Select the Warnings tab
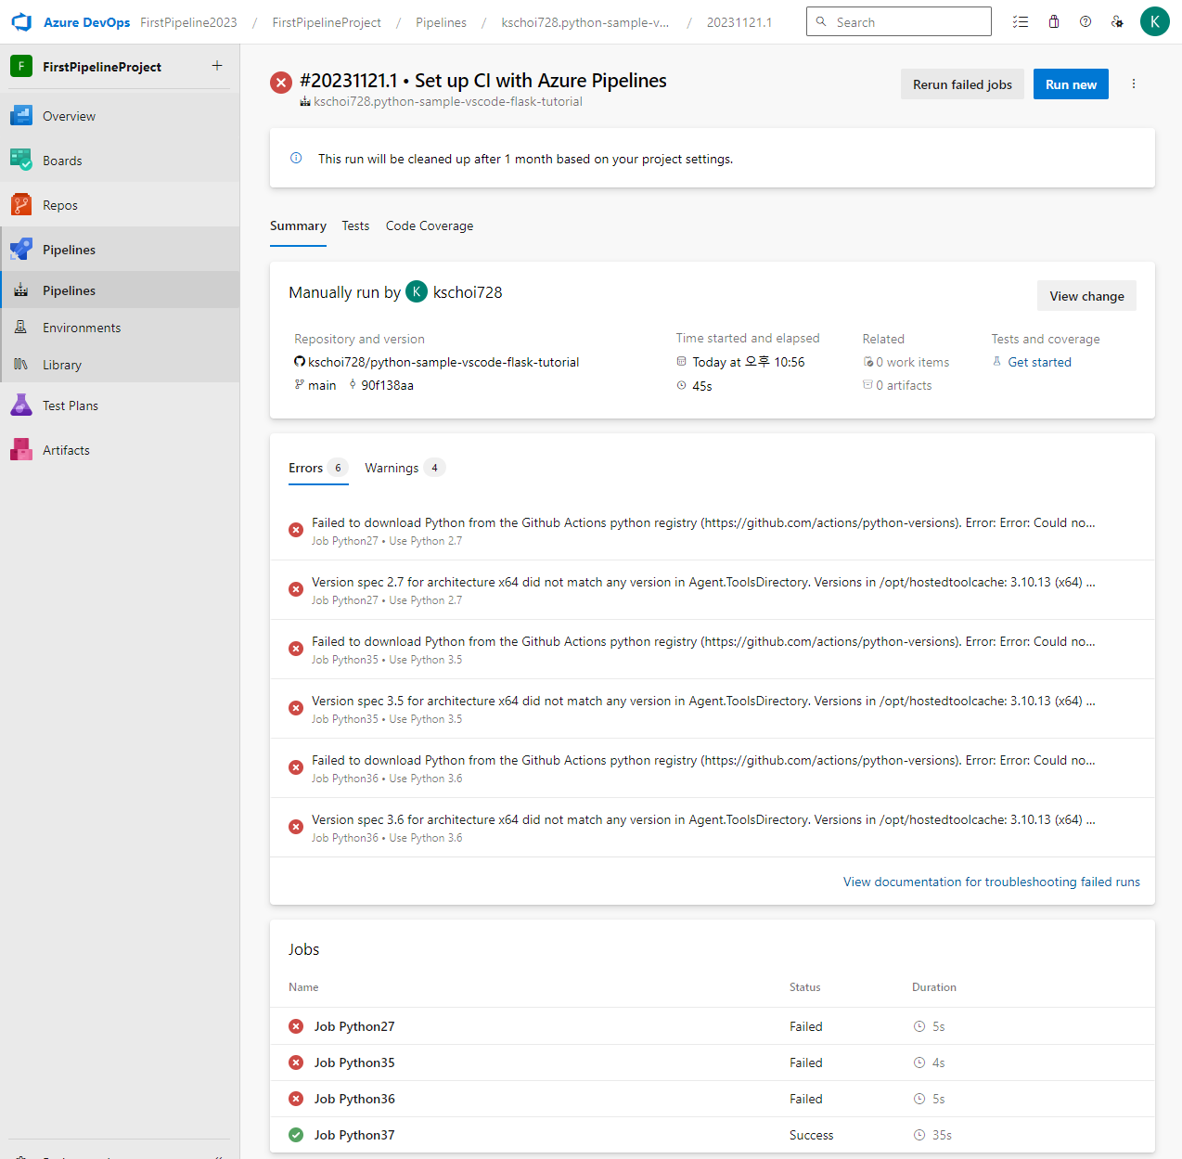 [405, 468]
